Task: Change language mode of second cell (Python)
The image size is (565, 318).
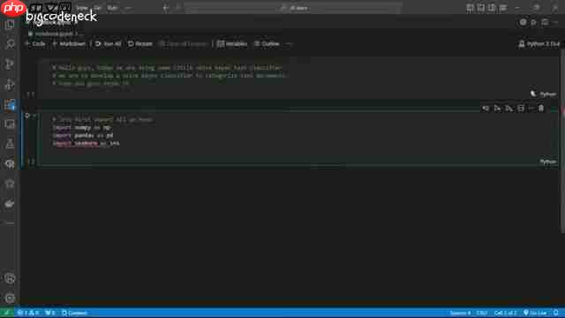Action: (547, 162)
